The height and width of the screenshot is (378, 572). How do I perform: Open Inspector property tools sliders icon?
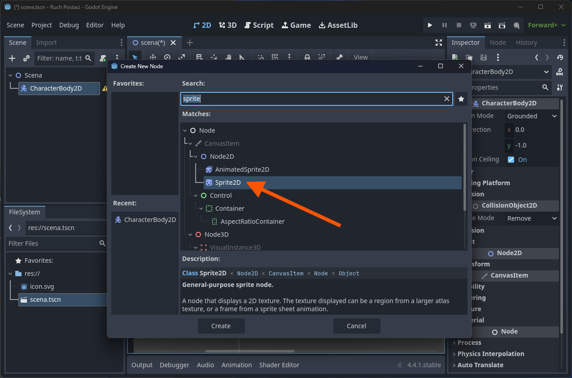[560, 87]
